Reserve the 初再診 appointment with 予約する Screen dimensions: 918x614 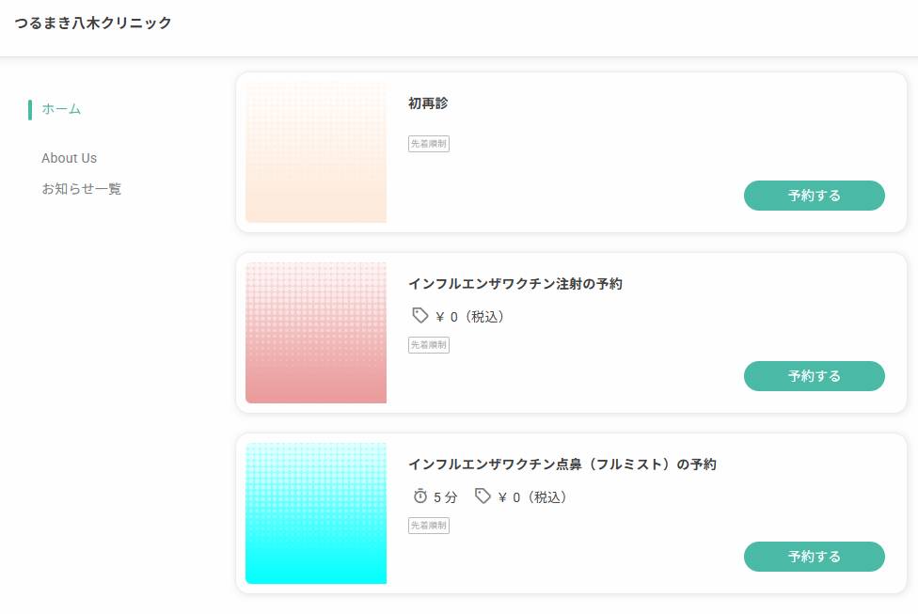(x=814, y=196)
